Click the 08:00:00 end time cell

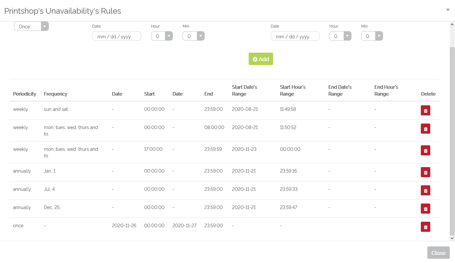pyautogui.click(x=214, y=127)
